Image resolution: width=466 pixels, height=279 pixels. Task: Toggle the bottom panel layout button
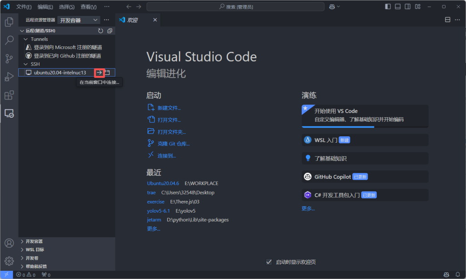[398, 7]
